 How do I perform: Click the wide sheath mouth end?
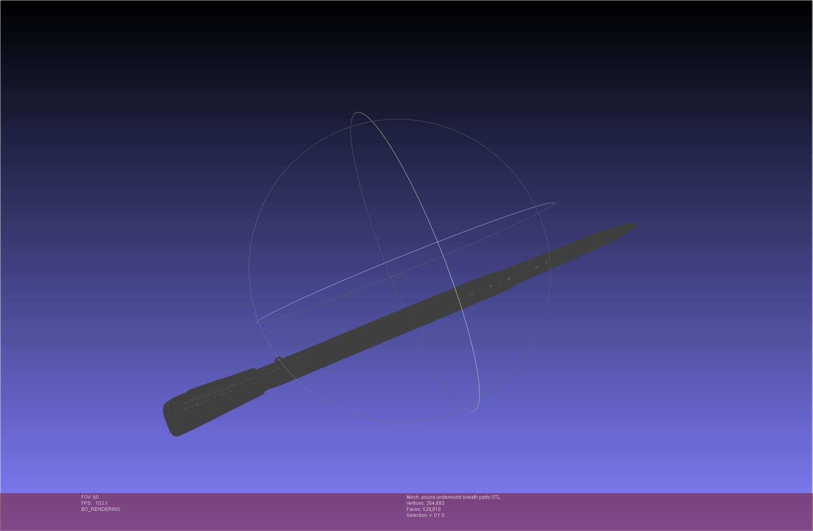pos(174,418)
